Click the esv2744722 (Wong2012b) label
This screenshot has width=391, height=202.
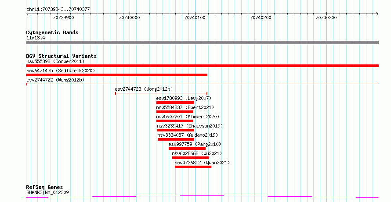click(x=55, y=80)
